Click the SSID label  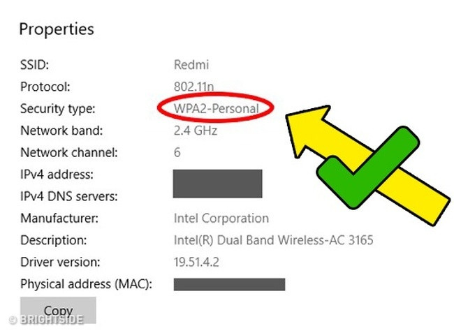coord(34,66)
